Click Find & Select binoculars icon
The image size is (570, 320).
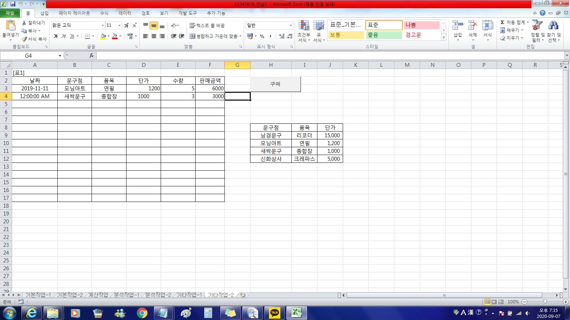pos(554,26)
